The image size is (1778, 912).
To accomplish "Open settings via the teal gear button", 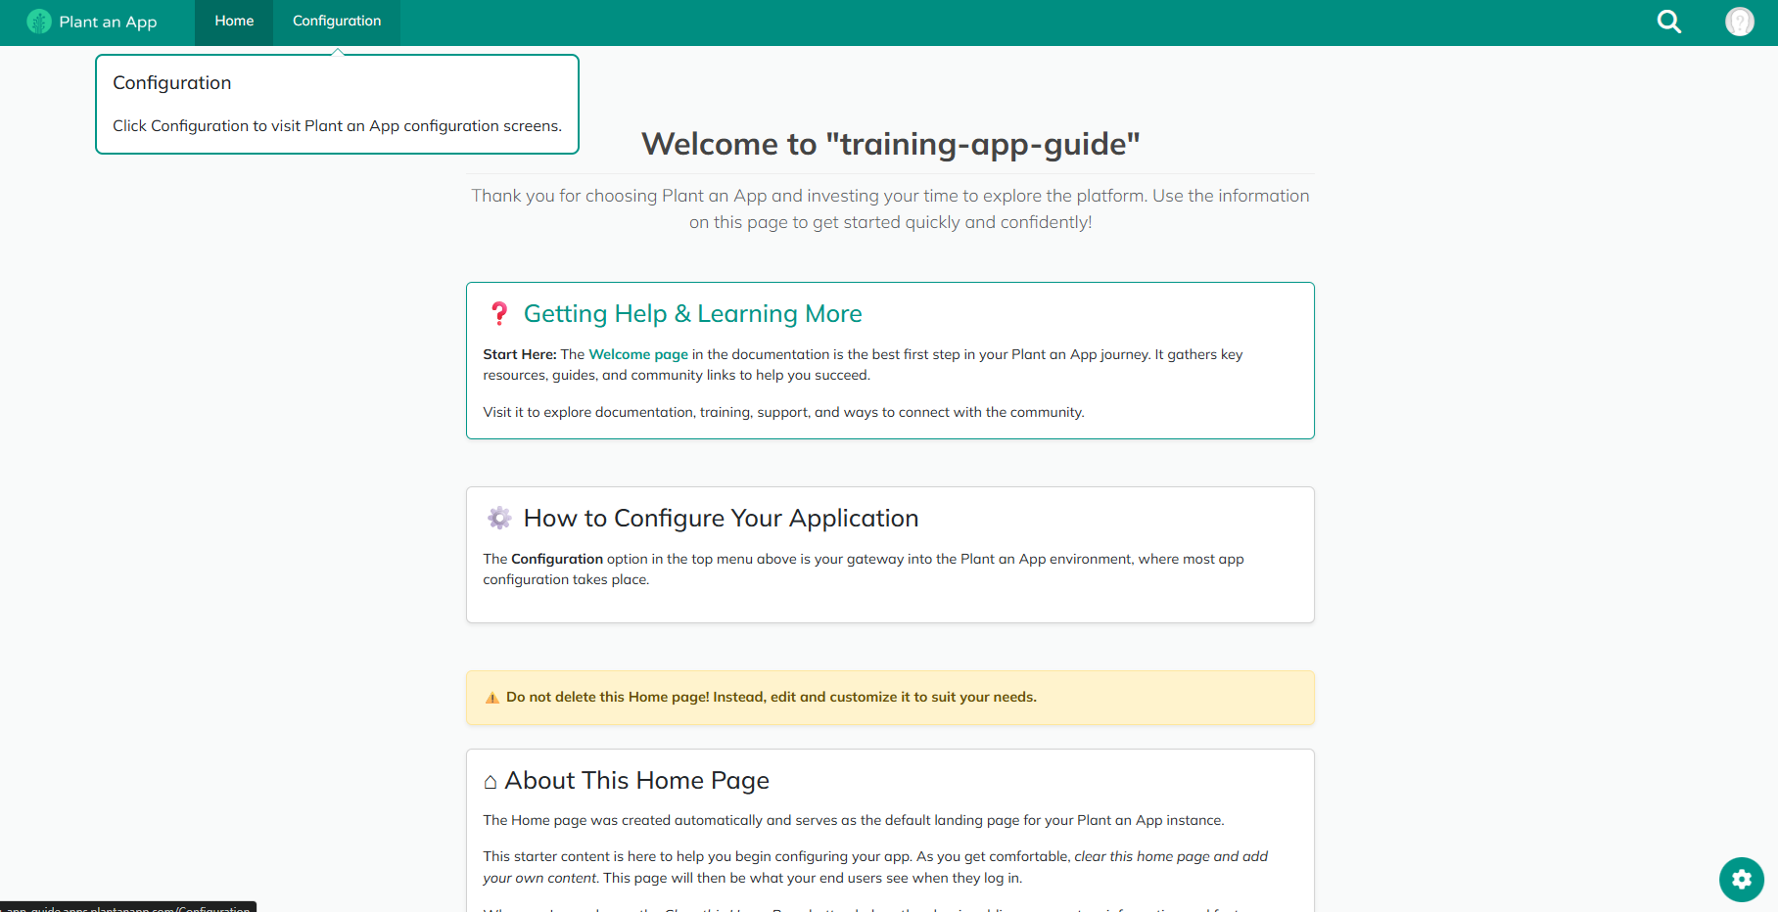I will point(1742,880).
